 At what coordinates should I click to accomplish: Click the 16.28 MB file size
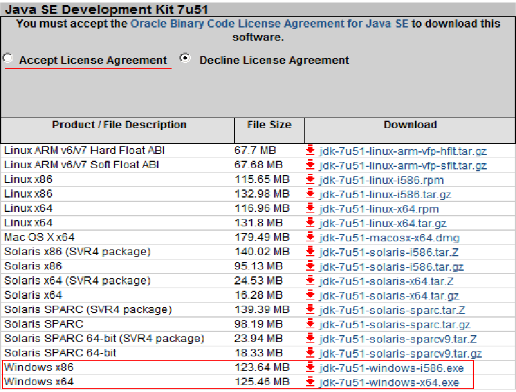coord(259,294)
